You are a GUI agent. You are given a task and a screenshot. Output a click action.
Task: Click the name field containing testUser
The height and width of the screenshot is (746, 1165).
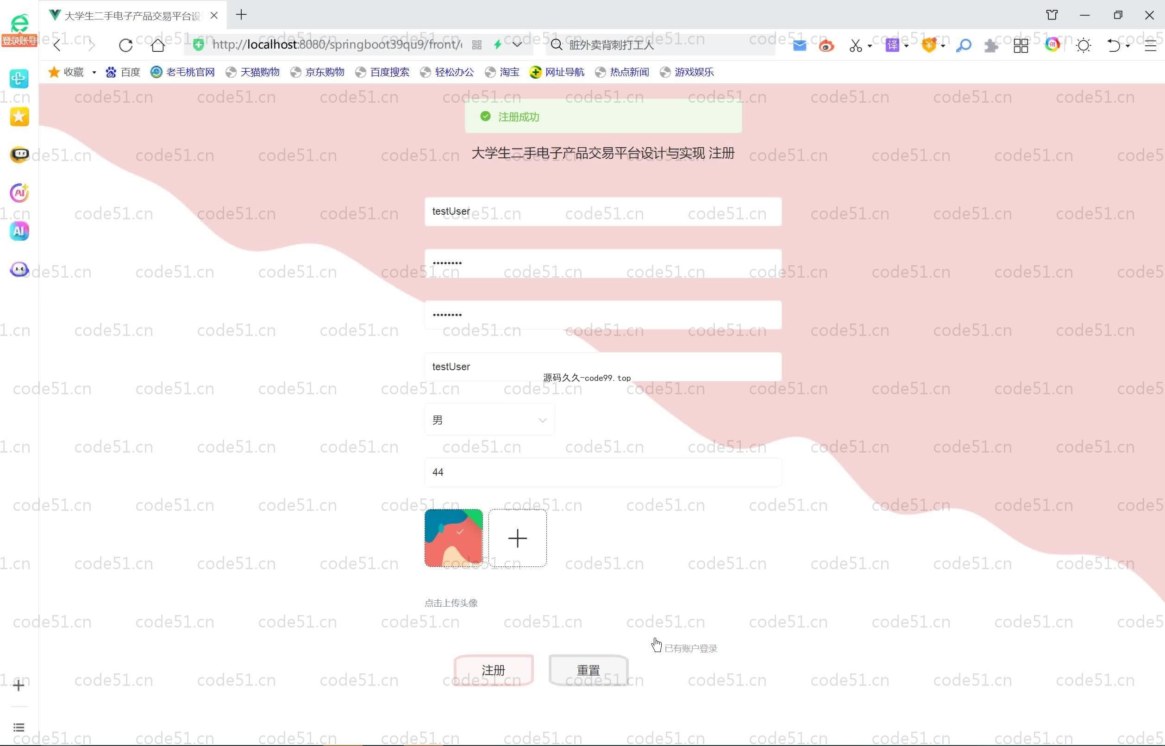tap(603, 367)
